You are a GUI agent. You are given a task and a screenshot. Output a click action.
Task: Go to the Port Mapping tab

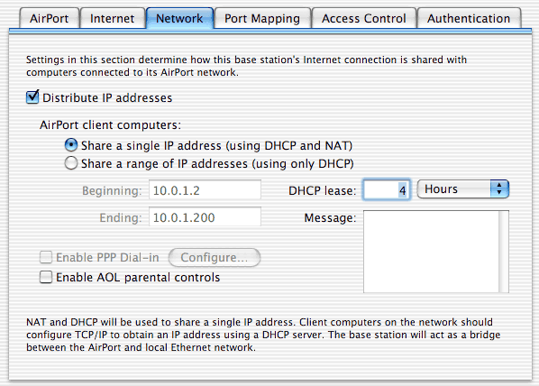pyautogui.click(x=262, y=18)
